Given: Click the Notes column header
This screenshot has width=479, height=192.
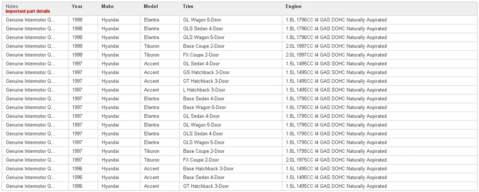Looking at the screenshot, I should (x=12, y=6).
